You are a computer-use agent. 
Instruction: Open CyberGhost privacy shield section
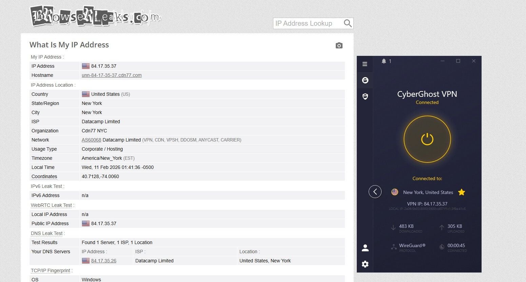pos(365,96)
